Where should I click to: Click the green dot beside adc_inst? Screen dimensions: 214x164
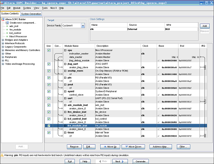(7, 26)
